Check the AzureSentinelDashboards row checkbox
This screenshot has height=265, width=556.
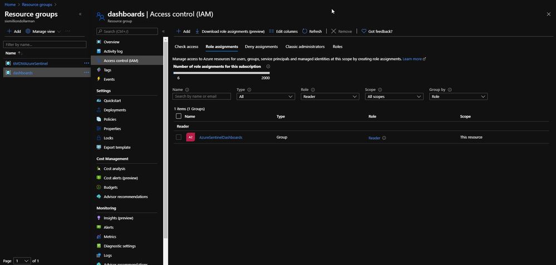(x=179, y=137)
